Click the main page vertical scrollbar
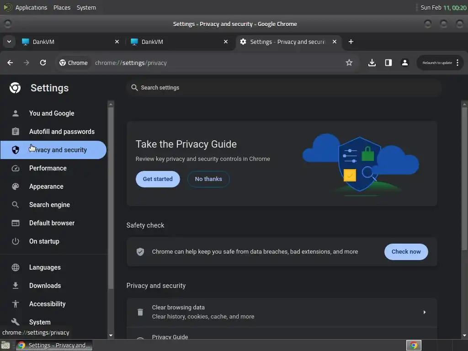 [x=464, y=179]
